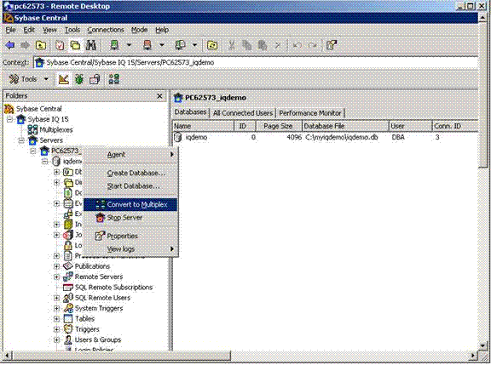Collapse the Servers tree node
Image resolution: width=491 pixels, height=365 pixels.
click(x=21, y=140)
